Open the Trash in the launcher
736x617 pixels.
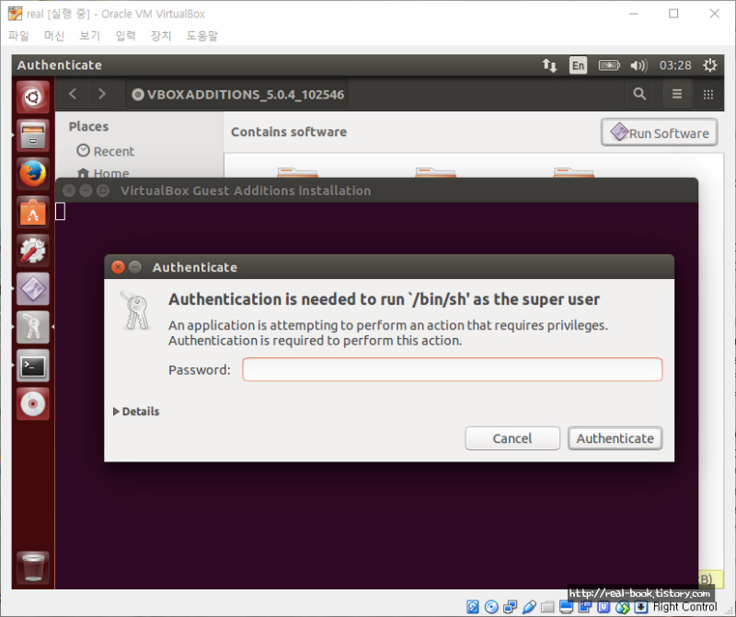tap(33, 567)
